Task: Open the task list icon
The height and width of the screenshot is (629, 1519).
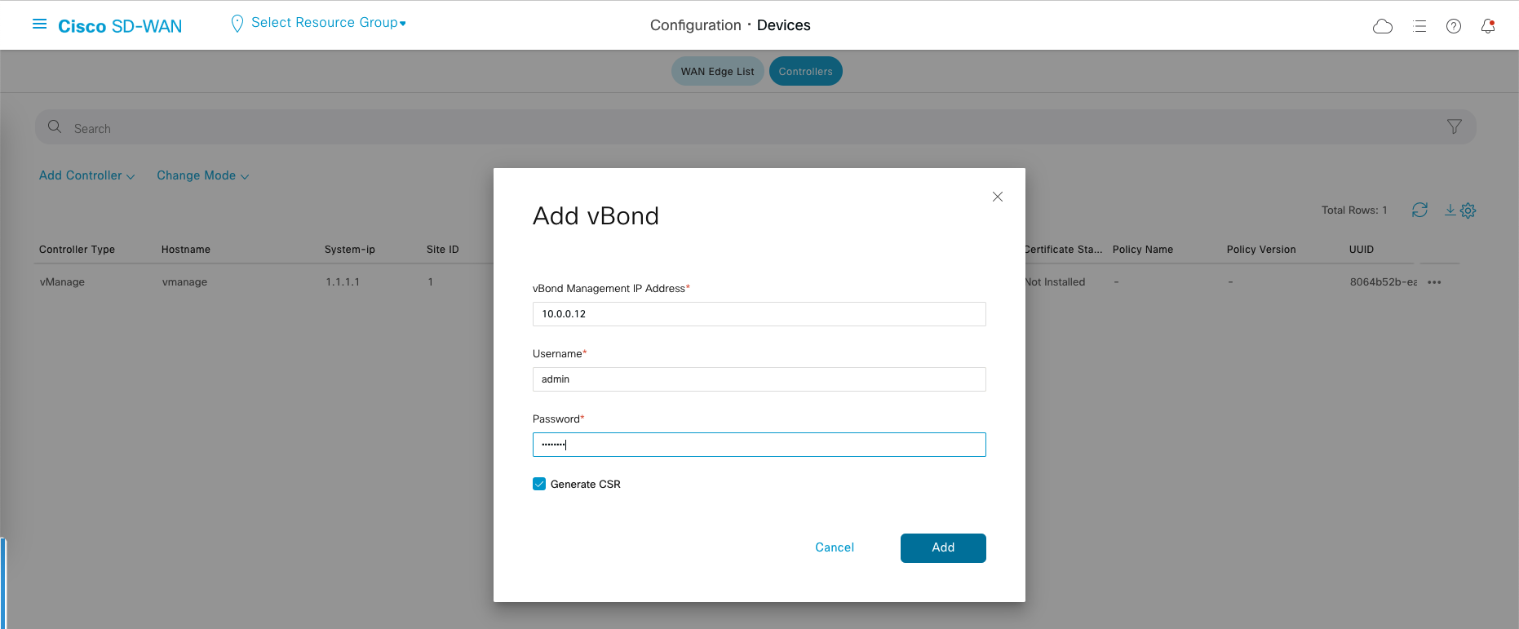Action: click(x=1419, y=26)
